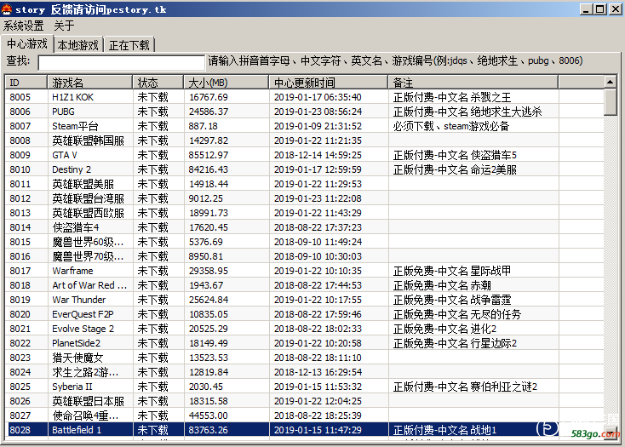625x447 pixels.
Task: Open the 关于 menu
Action: coord(64,26)
